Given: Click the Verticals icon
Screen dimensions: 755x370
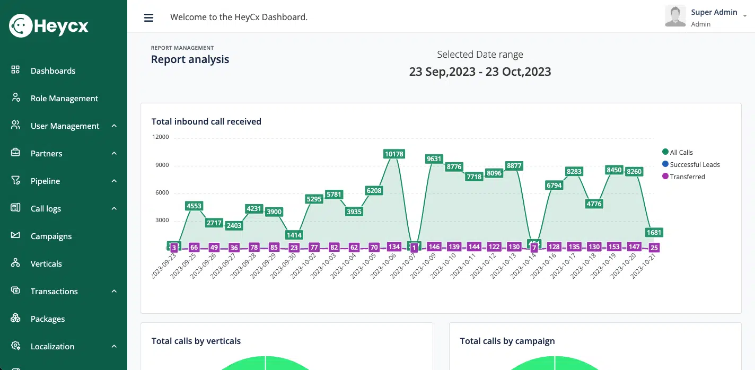Looking at the screenshot, I should [15, 263].
